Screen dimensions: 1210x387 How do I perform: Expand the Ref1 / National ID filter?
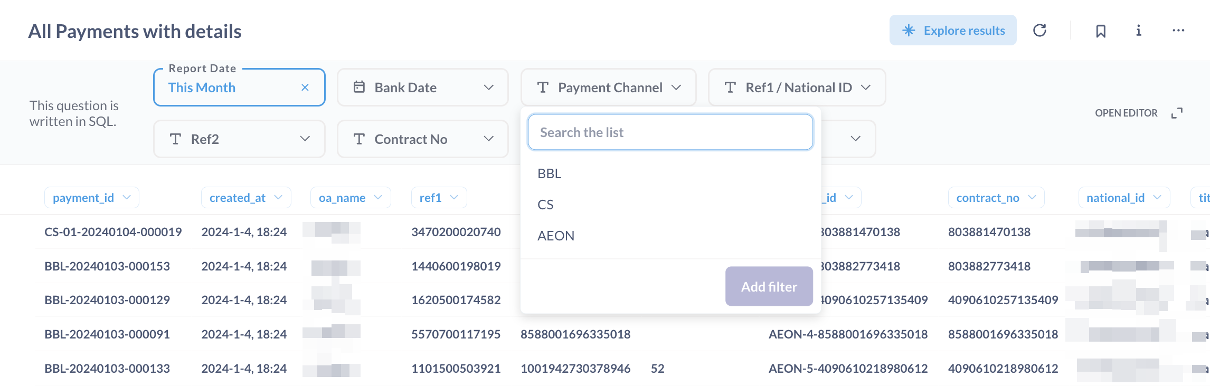click(797, 88)
